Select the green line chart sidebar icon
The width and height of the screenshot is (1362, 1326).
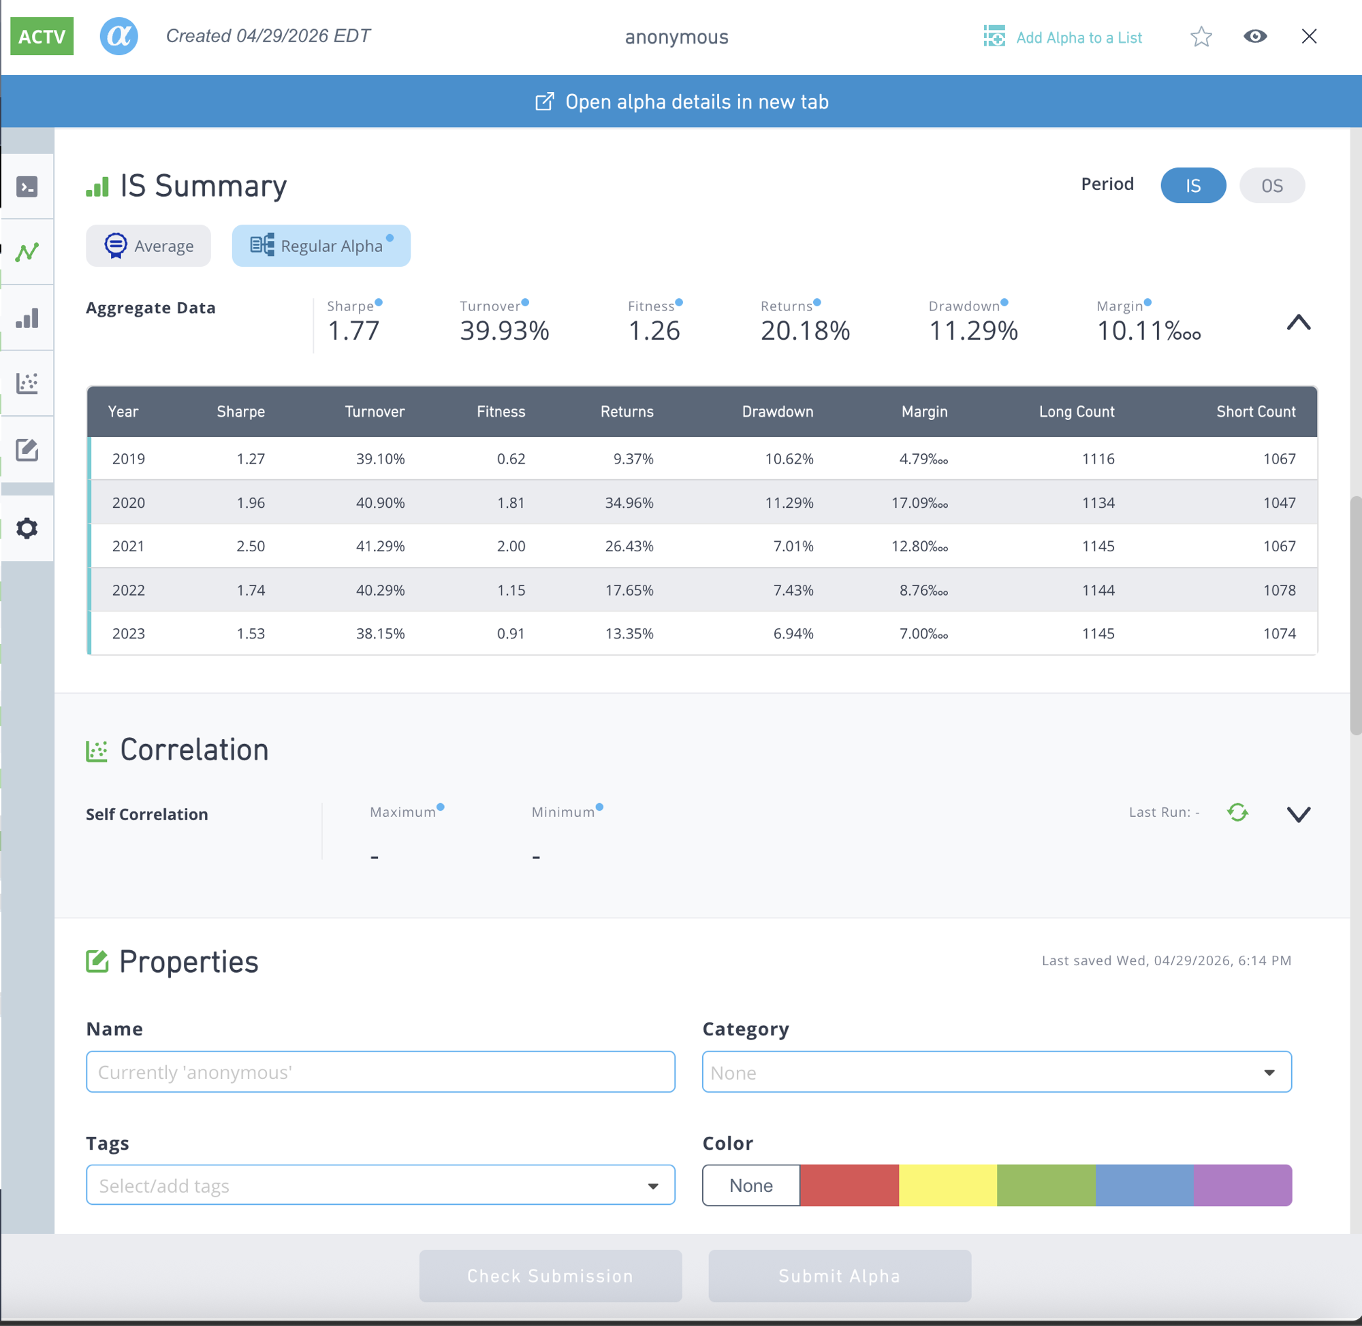[27, 252]
